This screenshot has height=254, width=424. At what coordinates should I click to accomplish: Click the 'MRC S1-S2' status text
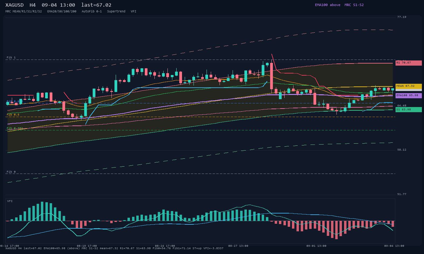[354, 5]
